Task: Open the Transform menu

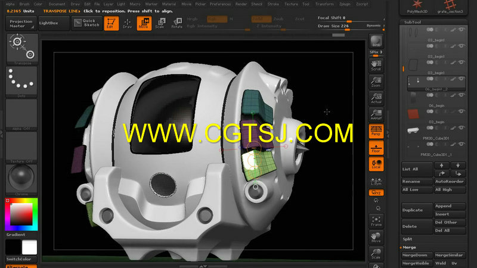Action: pyautogui.click(x=324, y=4)
